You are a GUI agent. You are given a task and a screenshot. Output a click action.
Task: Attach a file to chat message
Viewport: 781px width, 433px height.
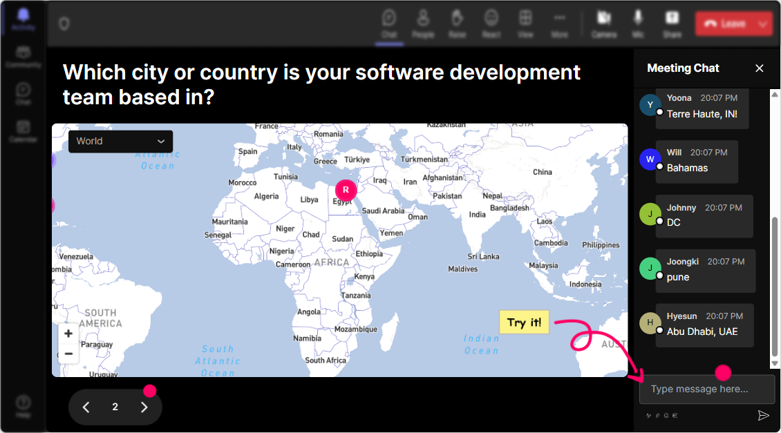[x=657, y=416]
